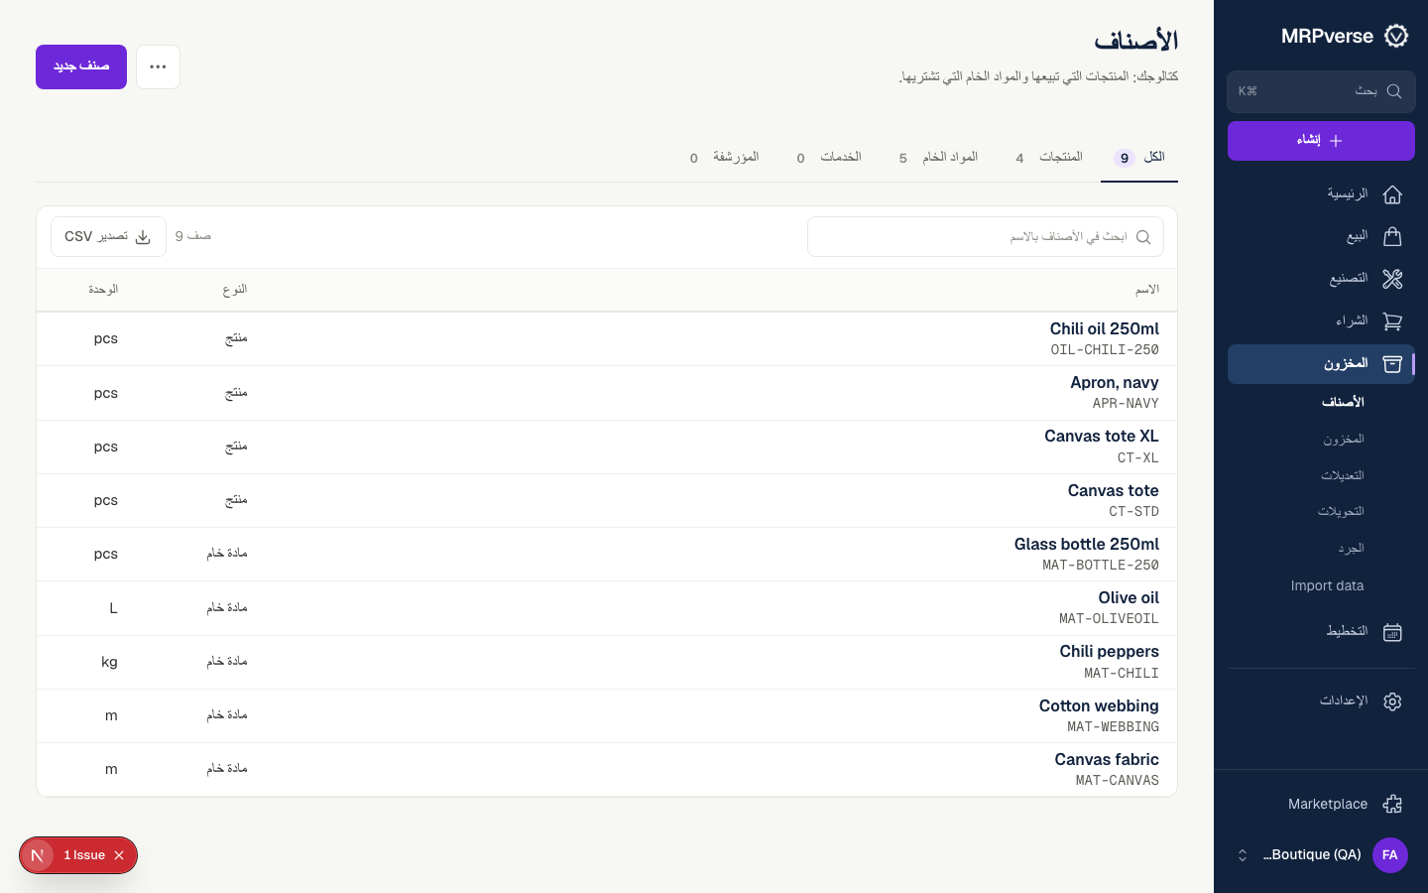Select the الكل tab
The height and width of the screenshot is (893, 1428).
[x=1139, y=158]
